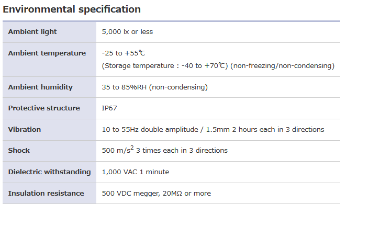Select the Protective structure label
Image resolution: width=380 pixels, height=226 pixels.
click(44, 108)
